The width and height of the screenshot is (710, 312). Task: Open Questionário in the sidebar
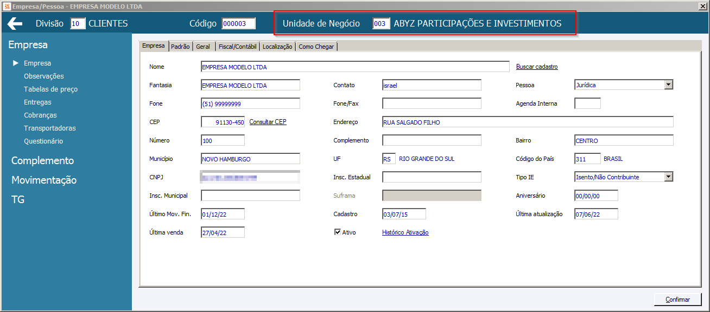point(43,141)
